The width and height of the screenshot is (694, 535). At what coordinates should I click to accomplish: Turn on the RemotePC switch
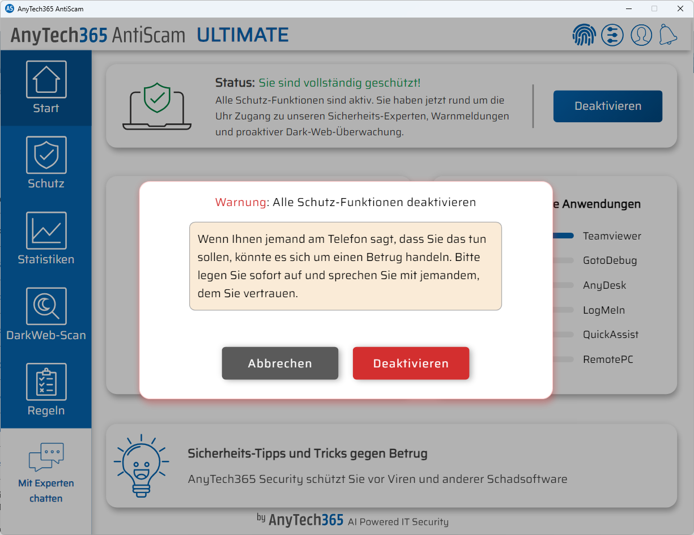click(563, 359)
